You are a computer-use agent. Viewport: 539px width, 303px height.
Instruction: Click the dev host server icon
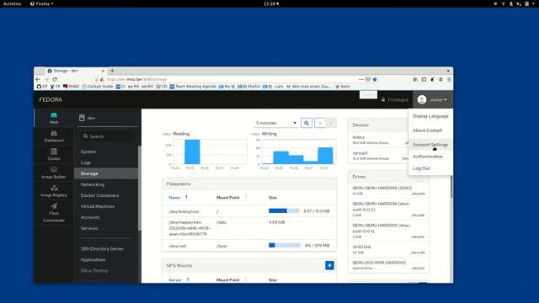point(82,118)
